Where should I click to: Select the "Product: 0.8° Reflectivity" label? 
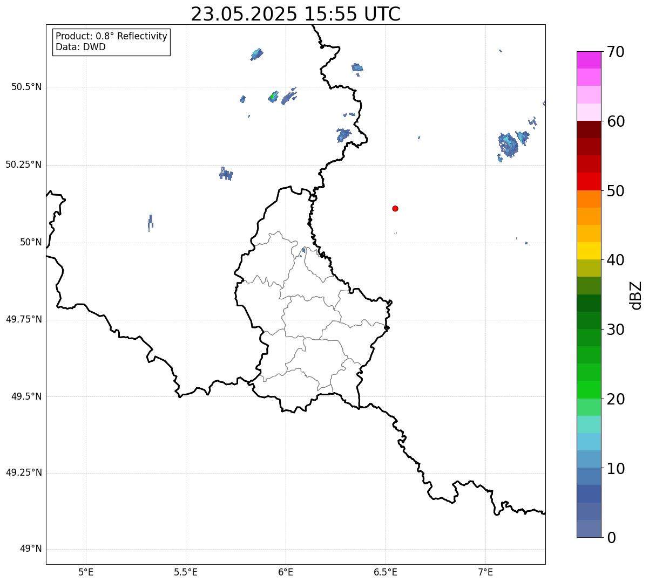[112, 36]
